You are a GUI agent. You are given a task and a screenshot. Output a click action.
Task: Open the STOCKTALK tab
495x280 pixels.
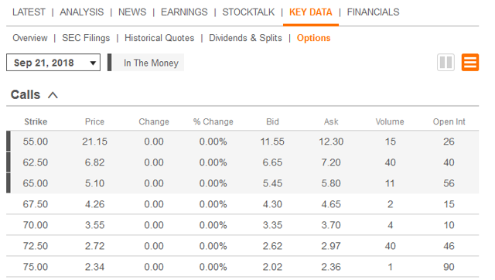tap(248, 12)
